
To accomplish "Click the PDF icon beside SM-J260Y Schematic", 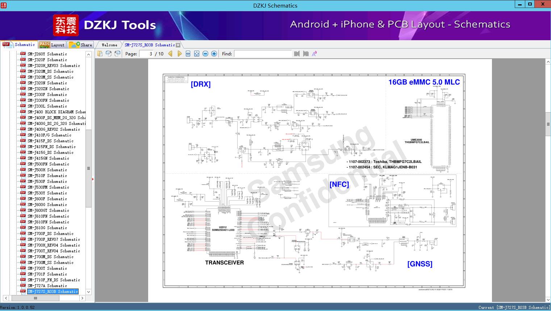I will 23,54.
